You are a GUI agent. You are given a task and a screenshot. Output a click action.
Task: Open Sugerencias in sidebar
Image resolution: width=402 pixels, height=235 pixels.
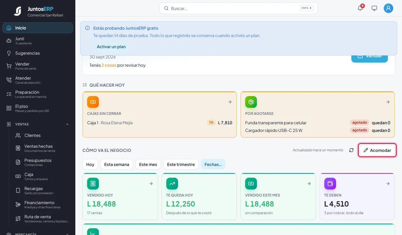pyautogui.click(x=38, y=53)
